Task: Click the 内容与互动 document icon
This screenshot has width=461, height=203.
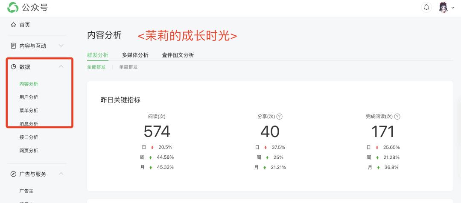Action: click(13, 46)
